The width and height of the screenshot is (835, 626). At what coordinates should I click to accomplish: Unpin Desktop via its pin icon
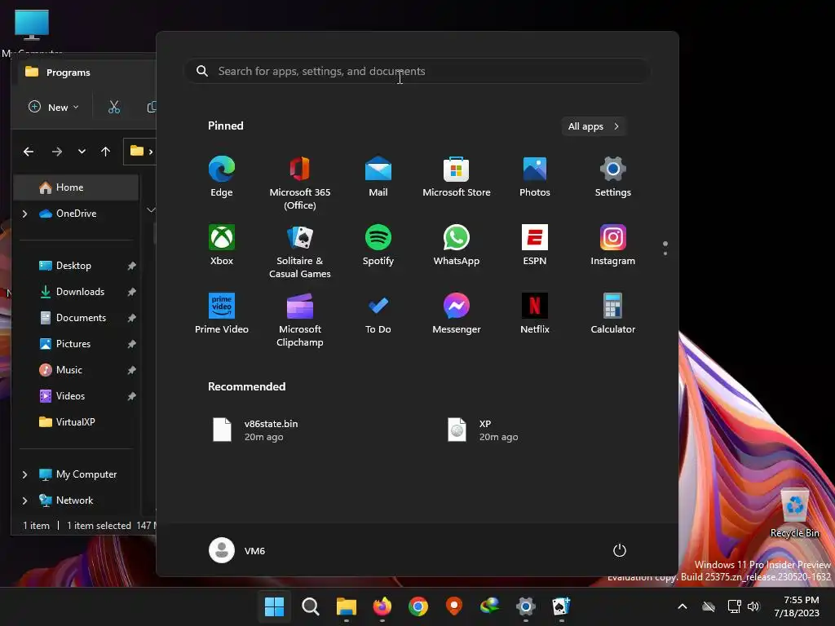(131, 266)
